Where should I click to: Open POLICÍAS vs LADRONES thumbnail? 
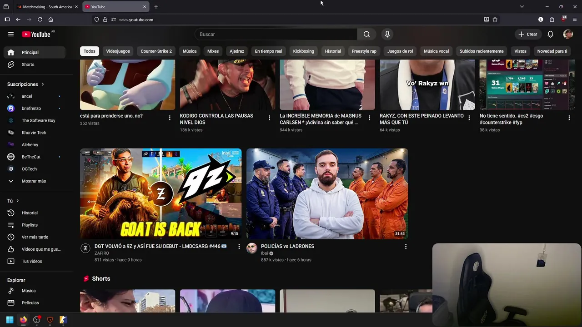coord(327,194)
